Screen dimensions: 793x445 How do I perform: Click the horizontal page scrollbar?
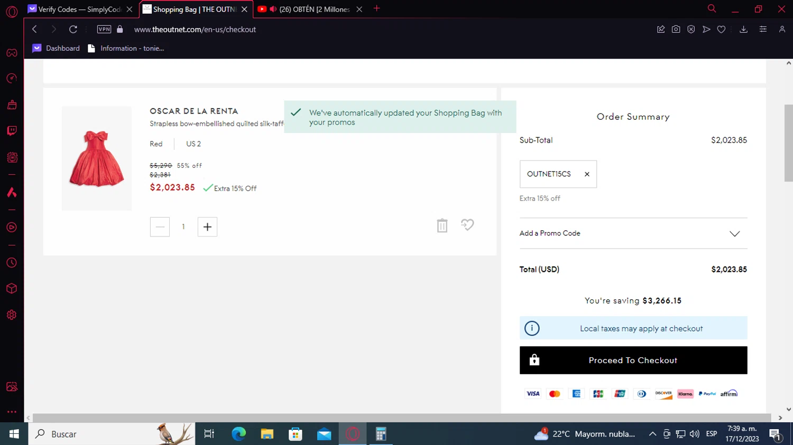click(x=402, y=418)
